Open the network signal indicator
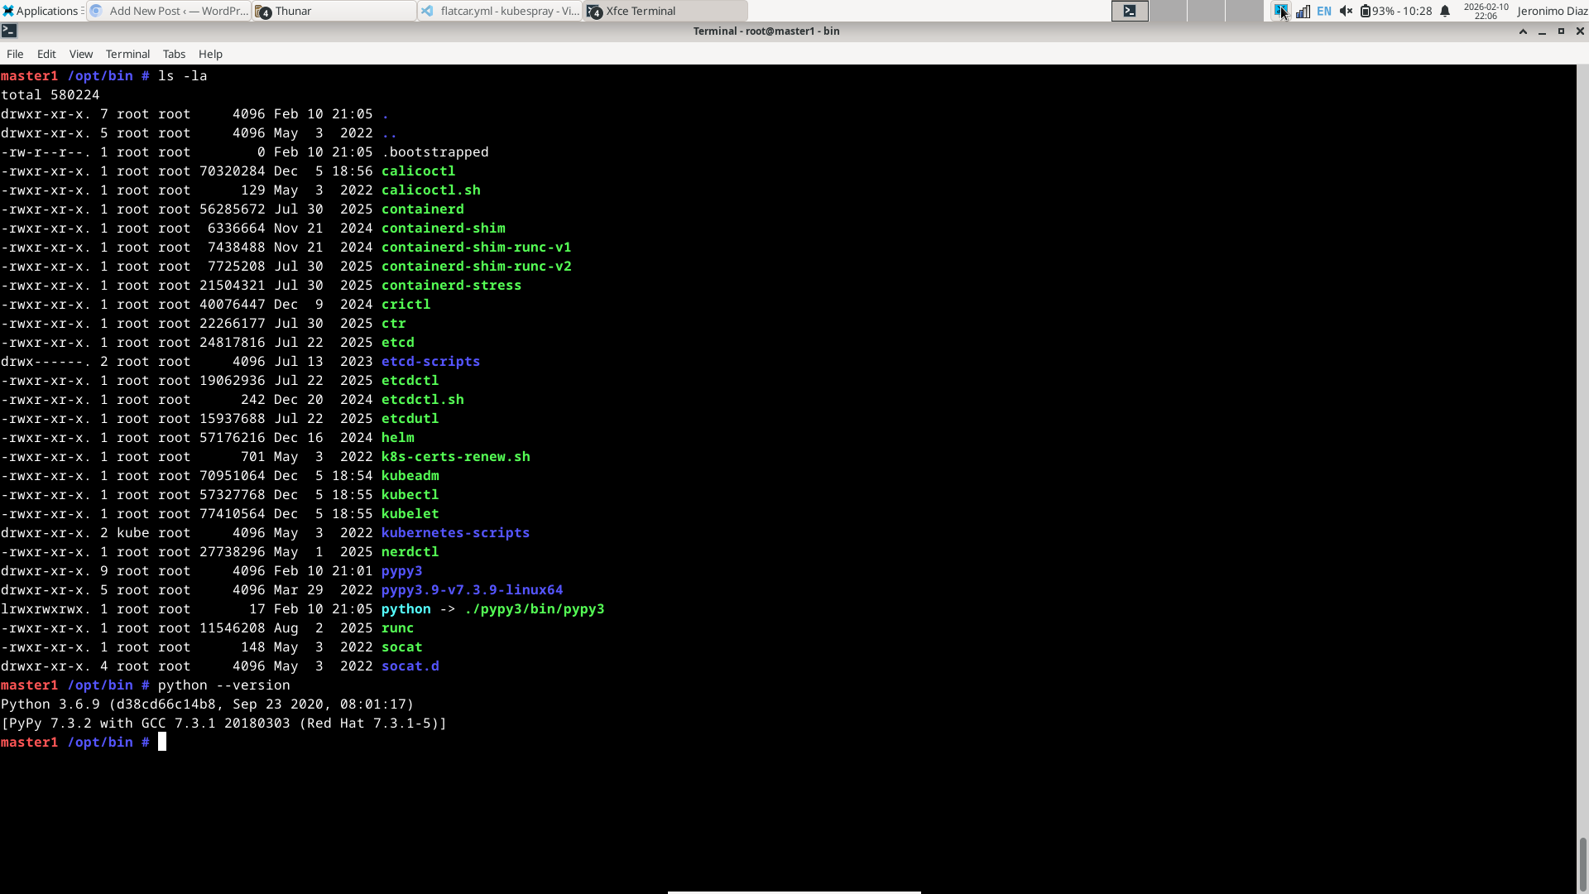The width and height of the screenshot is (1589, 894). click(x=1303, y=11)
